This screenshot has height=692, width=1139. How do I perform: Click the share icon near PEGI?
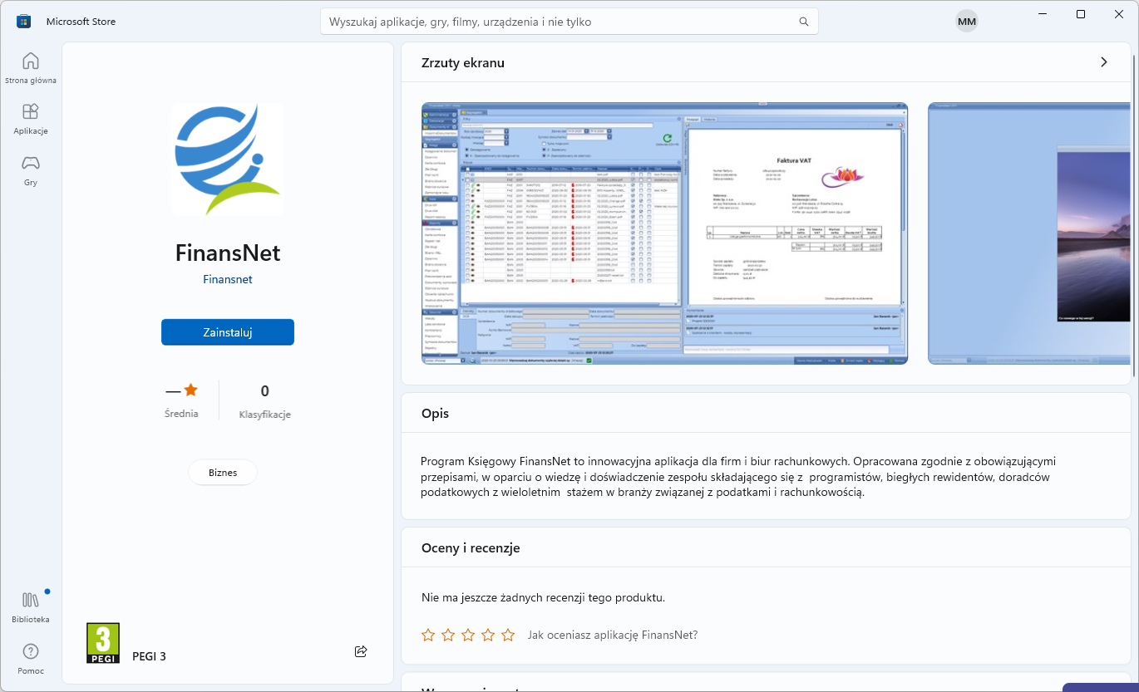(361, 651)
